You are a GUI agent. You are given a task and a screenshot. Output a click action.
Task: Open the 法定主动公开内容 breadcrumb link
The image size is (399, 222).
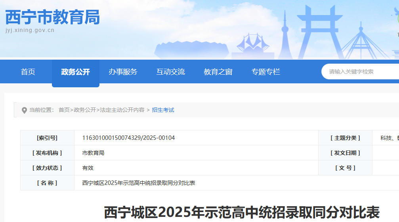(x=122, y=110)
